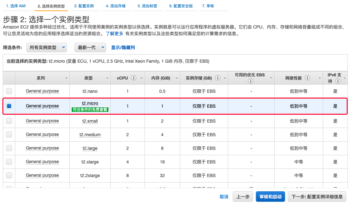Click the t2.2xlarge type cell
Screen dimensions: 351x204
pyautogui.click(x=90, y=175)
